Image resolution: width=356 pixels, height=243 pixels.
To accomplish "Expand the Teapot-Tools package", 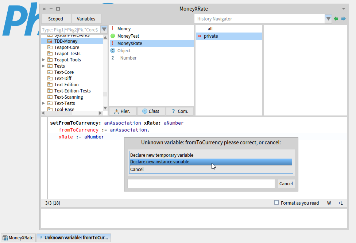I will 44,60.
